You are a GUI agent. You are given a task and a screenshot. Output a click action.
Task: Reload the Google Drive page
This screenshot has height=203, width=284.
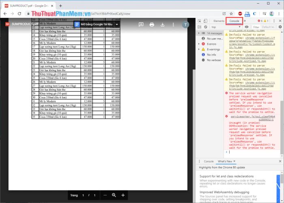pos(19,13)
